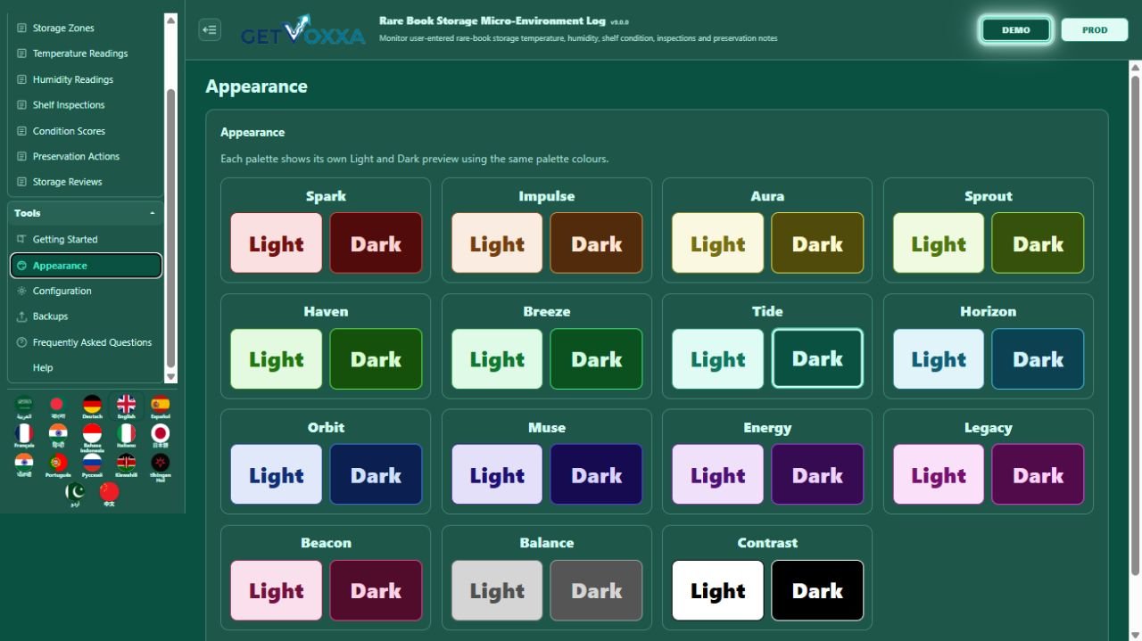Apply the Balance Light theme
Viewport: 1142px width, 641px height.
pyautogui.click(x=497, y=590)
